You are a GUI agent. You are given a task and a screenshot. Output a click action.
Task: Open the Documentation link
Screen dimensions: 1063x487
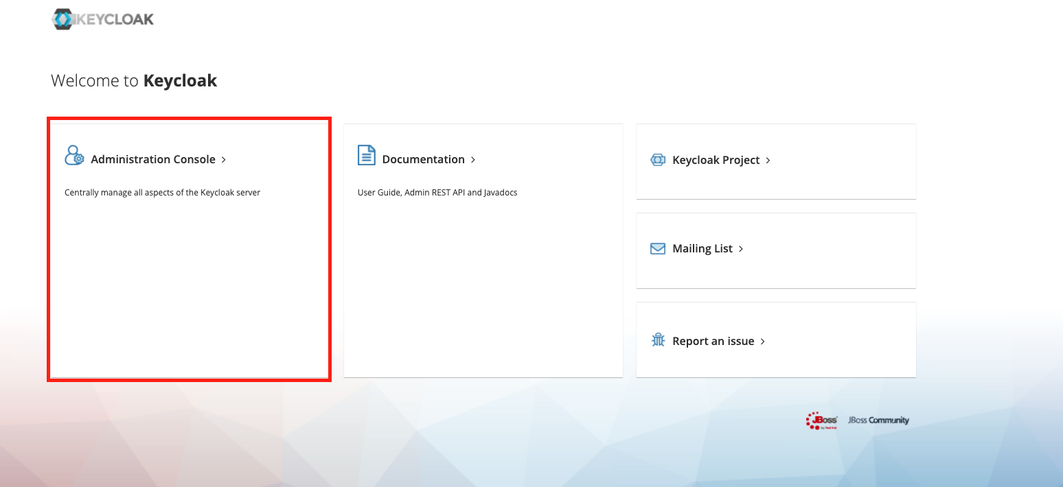point(423,159)
